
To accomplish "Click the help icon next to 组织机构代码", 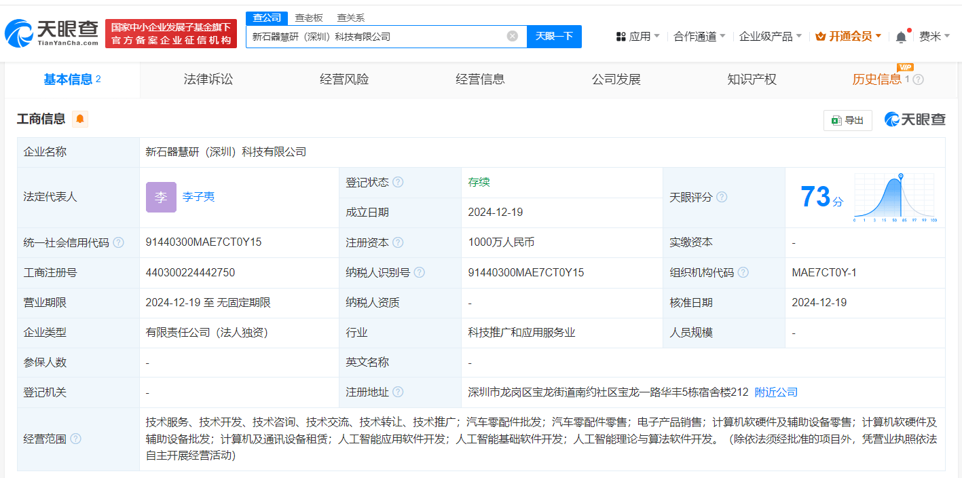I will click(743, 272).
